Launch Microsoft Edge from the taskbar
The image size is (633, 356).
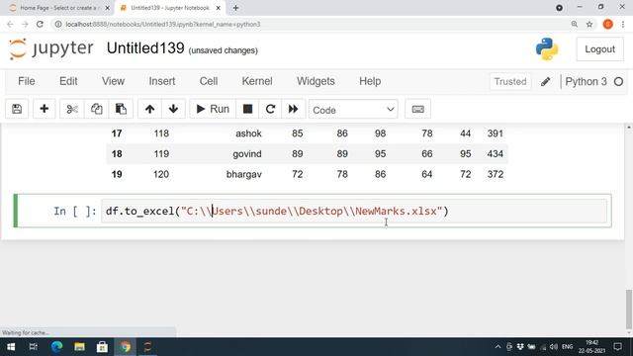point(56,347)
